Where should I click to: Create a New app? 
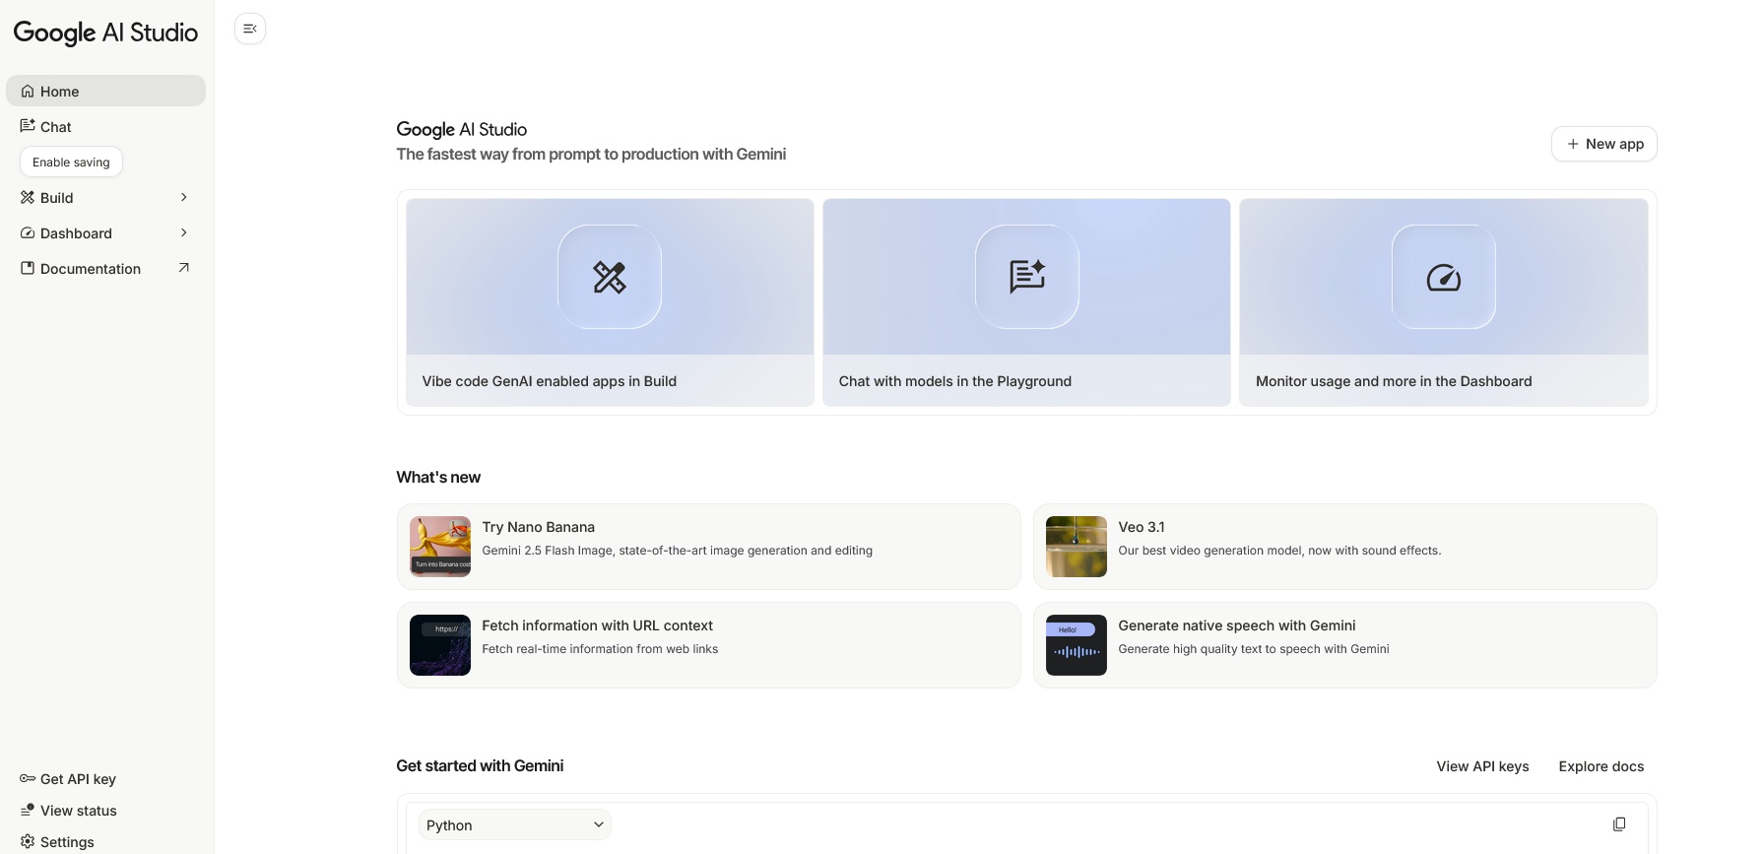click(1603, 144)
